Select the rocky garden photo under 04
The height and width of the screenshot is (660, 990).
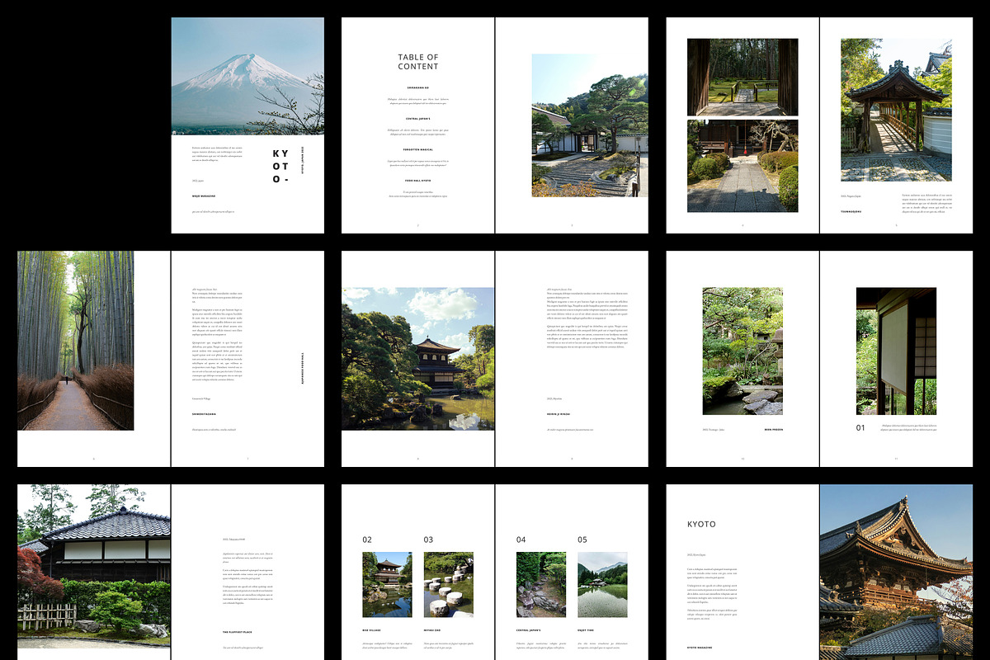[541, 584]
